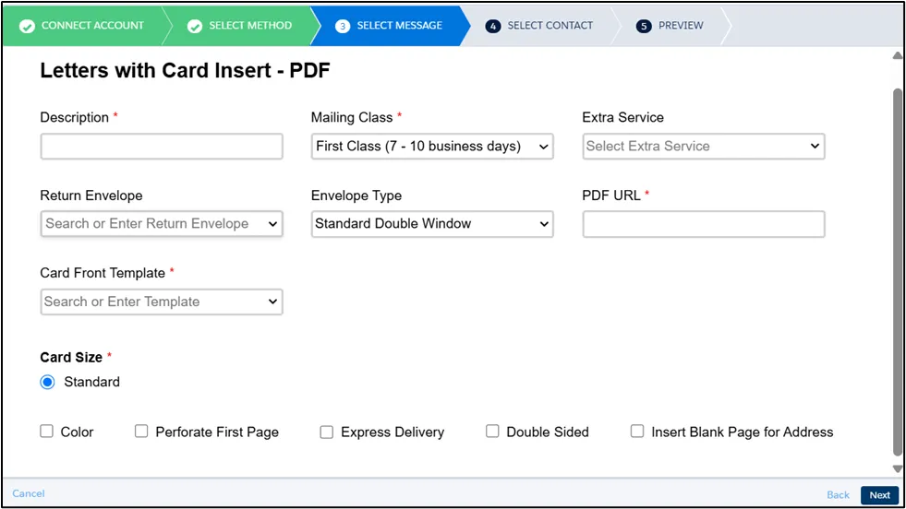The image size is (906, 509).
Task: Enable the Color checkbox
Action: [x=47, y=432]
